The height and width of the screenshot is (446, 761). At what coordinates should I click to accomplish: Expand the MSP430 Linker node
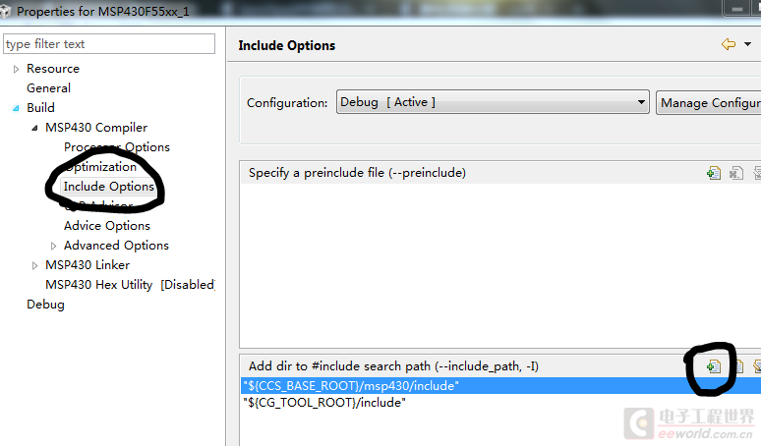pyautogui.click(x=34, y=265)
